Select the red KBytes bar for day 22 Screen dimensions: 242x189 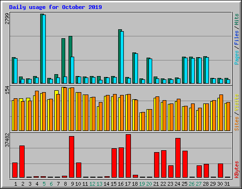click(164, 164)
